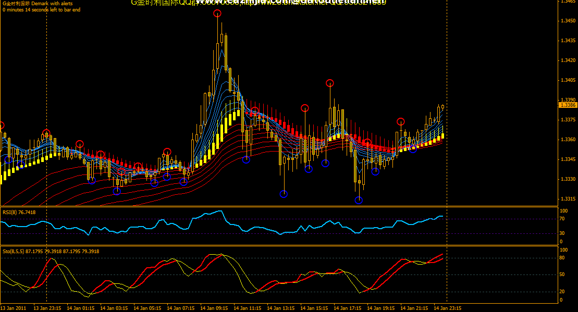This screenshot has height=312, width=578.
Task: Select the Sto(8,5,5) stochastic indicator label
Action: click(51, 251)
